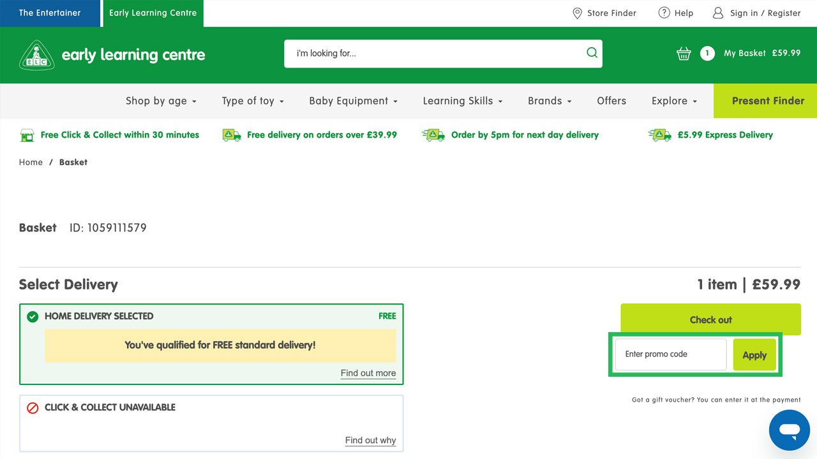Open the Present Finder
This screenshot has width=817, height=459.
pos(765,101)
